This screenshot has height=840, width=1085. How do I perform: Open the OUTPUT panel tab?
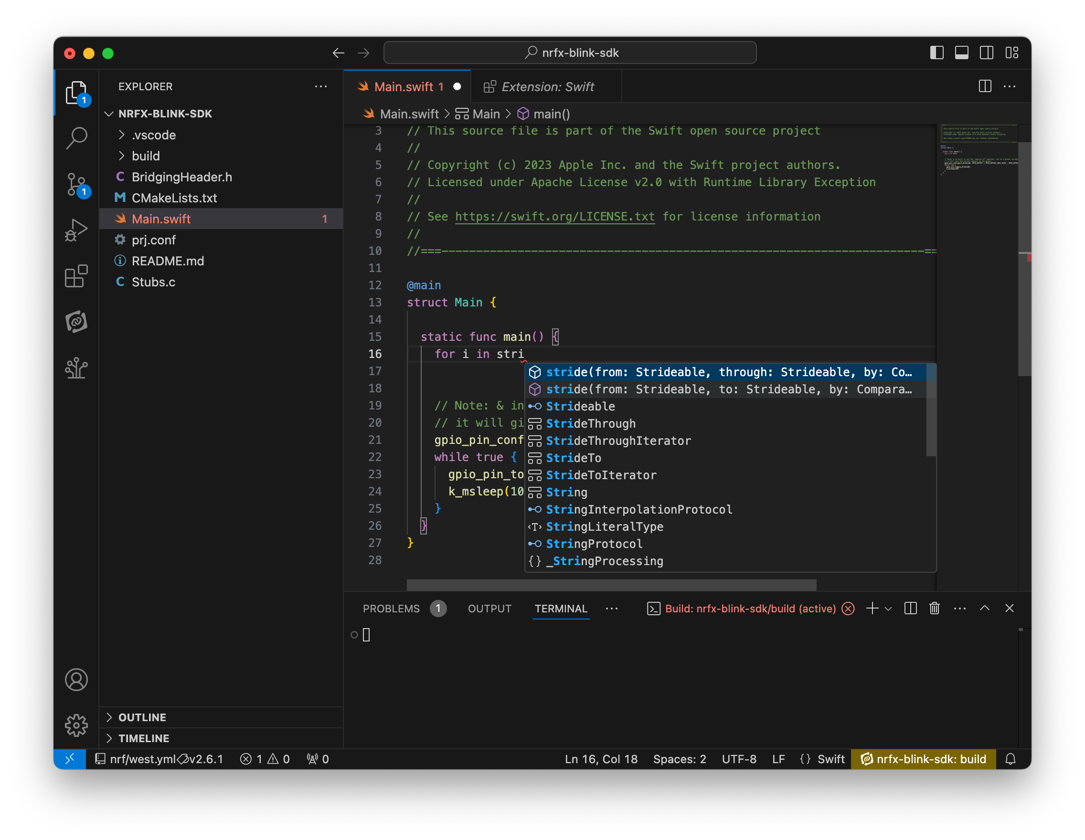pos(489,608)
